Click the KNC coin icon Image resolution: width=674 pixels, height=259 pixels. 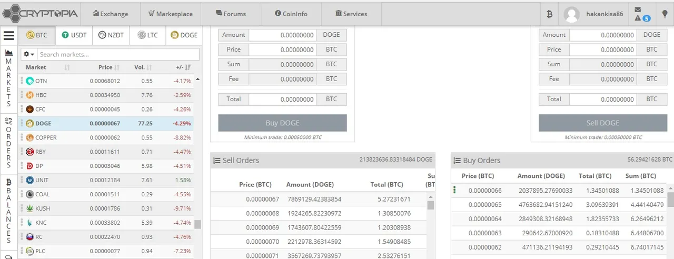[x=29, y=223]
